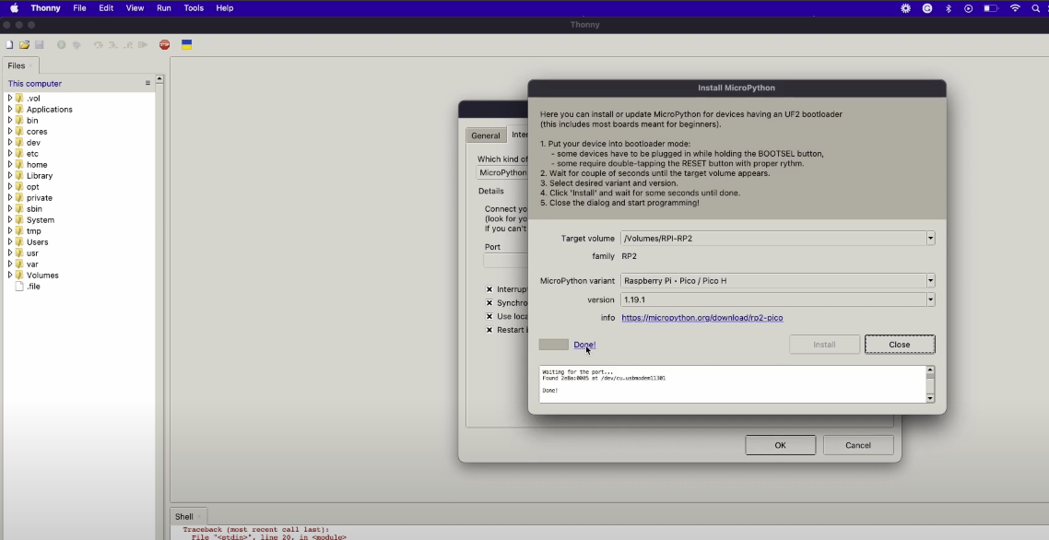Screen dimensions: 1049x540
Task: Open the Tools menu
Action: click(x=194, y=8)
